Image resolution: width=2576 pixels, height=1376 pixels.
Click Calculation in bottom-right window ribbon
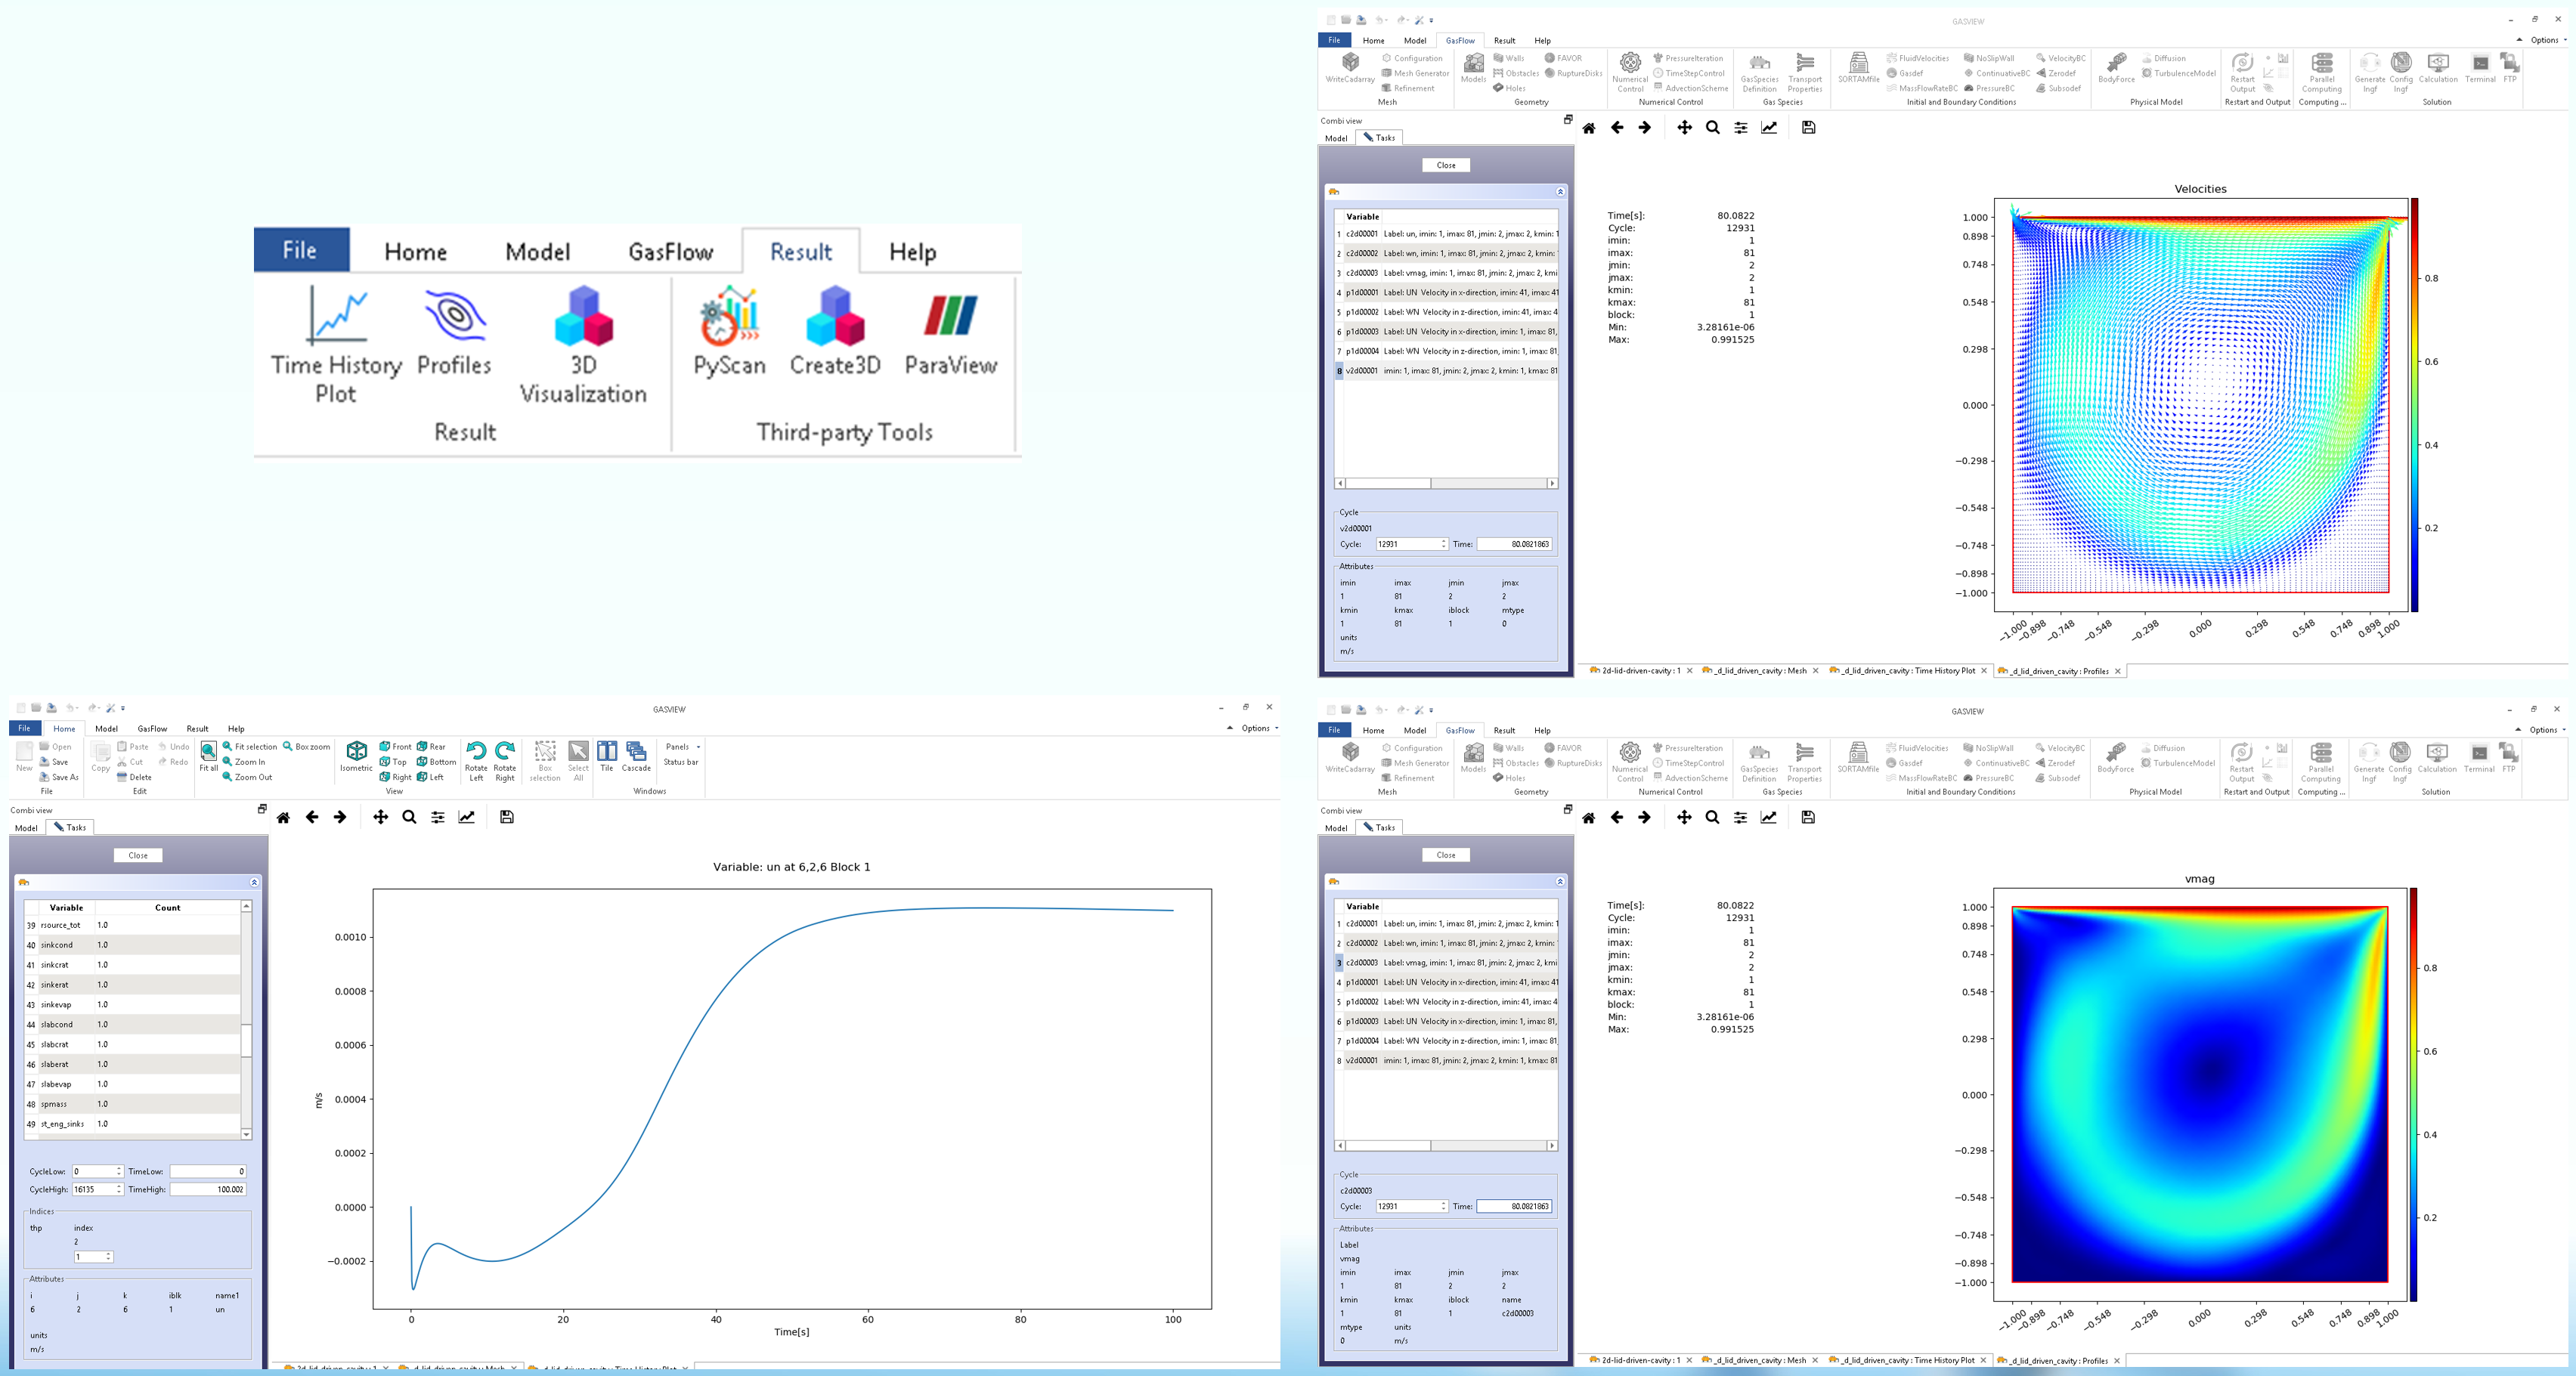pyautogui.click(x=2437, y=758)
